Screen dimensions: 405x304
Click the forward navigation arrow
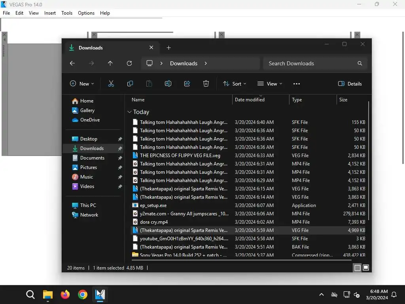[x=91, y=63]
